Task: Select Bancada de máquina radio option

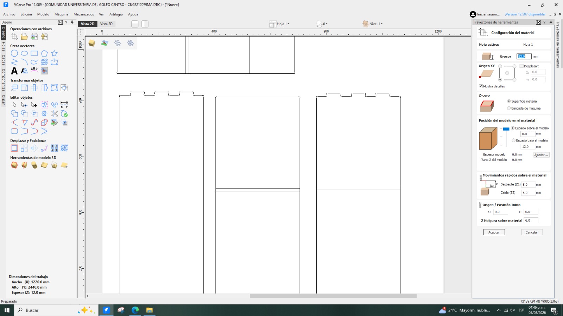Action: [509, 108]
